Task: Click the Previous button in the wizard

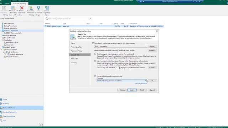Action: (x=122, y=90)
